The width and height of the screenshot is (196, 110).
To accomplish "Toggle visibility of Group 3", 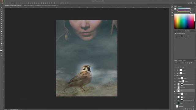I will coord(175,94).
